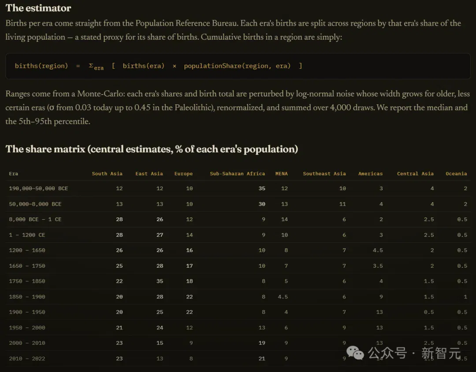Click the Europe column header

coord(183,173)
